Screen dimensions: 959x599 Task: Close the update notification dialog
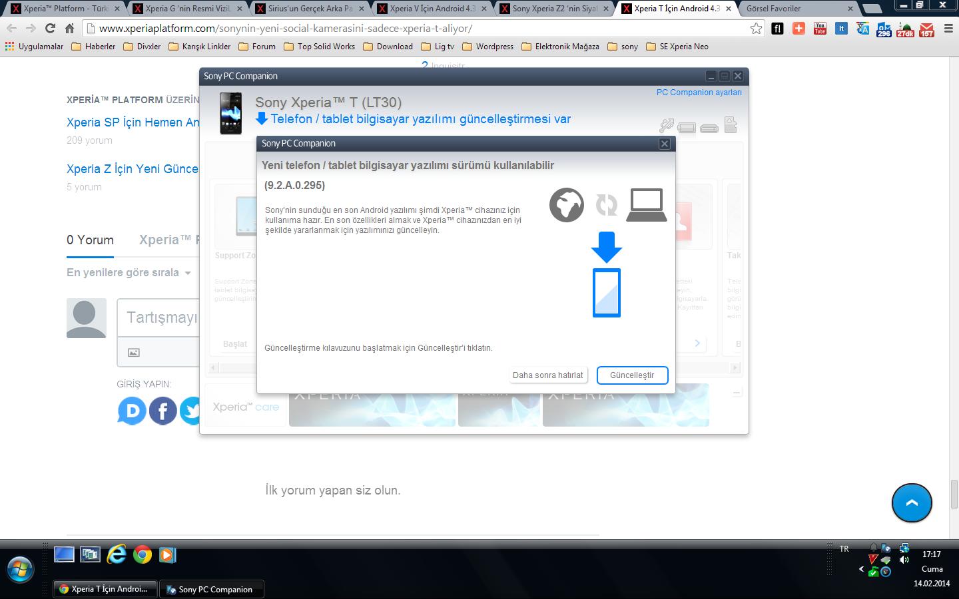664,144
